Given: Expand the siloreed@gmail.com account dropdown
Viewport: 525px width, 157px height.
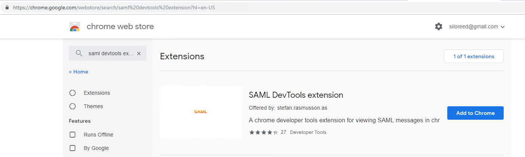Looking at the screenshot, I should point(477,26).
